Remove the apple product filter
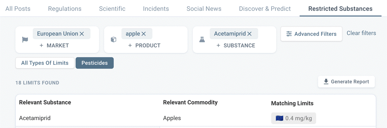387x128 pixels. (x=144, y=34)
